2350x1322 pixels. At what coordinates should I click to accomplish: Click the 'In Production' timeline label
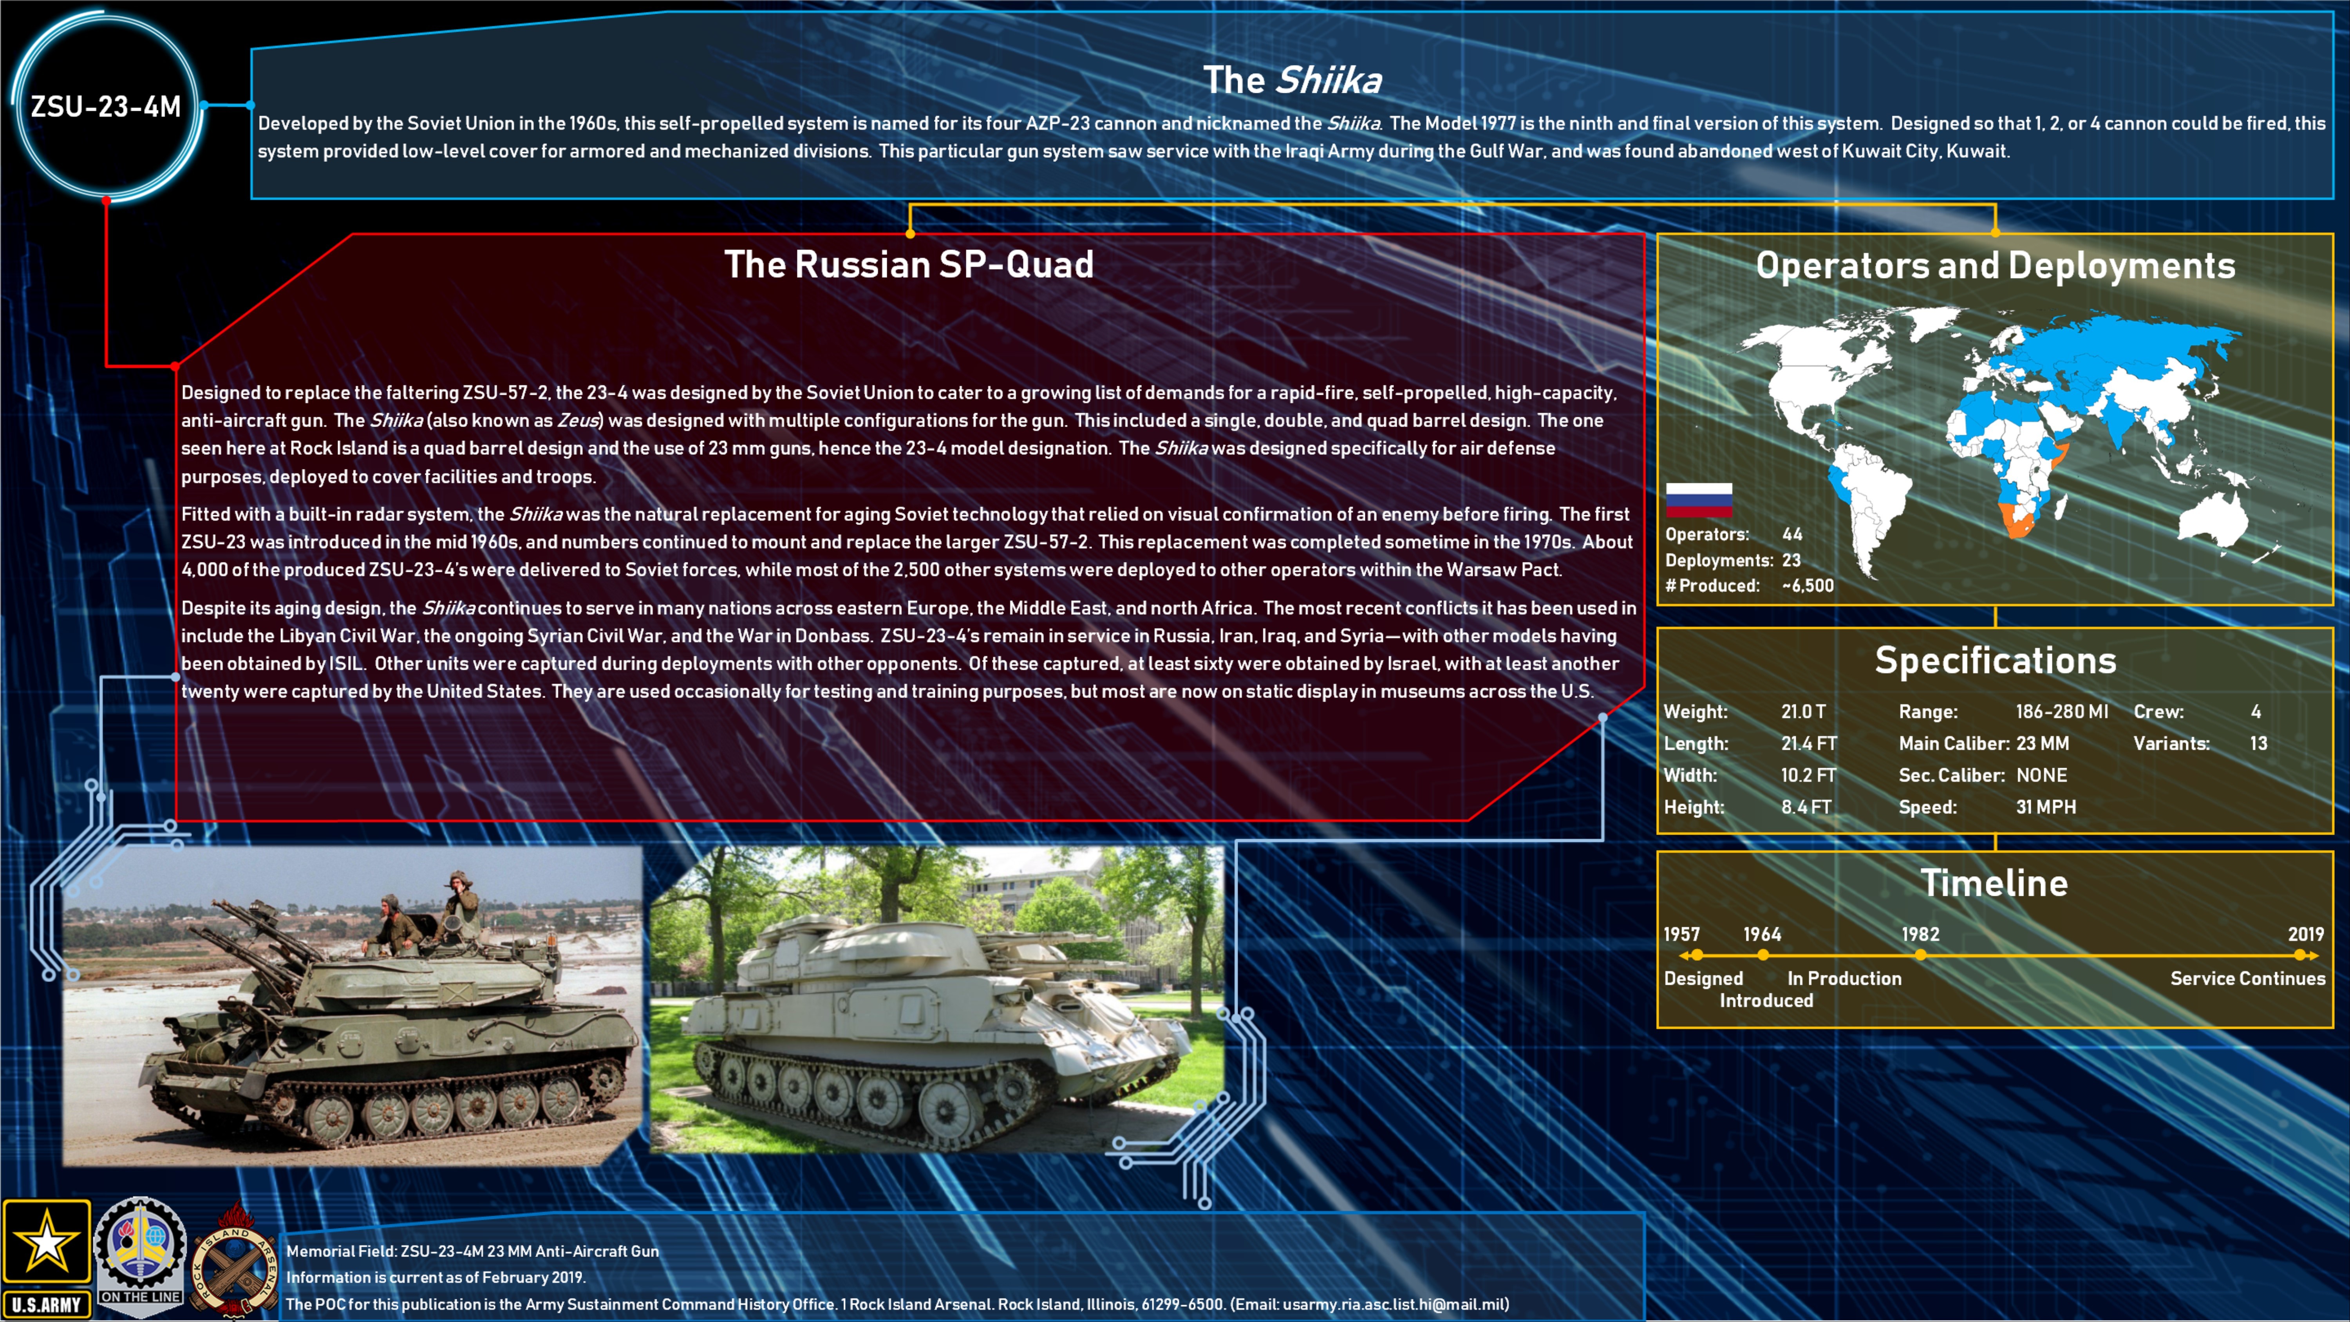pos(1845,979)
